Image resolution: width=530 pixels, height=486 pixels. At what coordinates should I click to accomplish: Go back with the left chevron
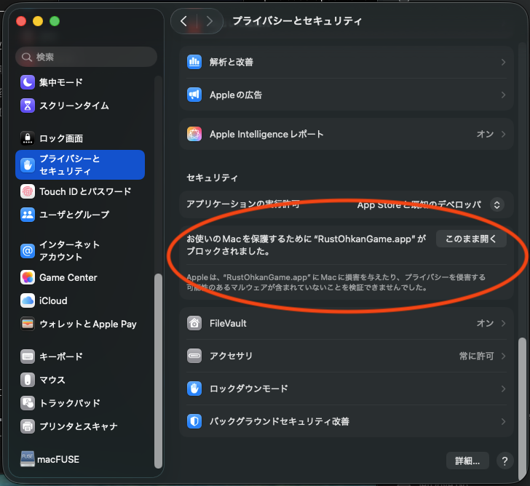(x=184, y=21)
